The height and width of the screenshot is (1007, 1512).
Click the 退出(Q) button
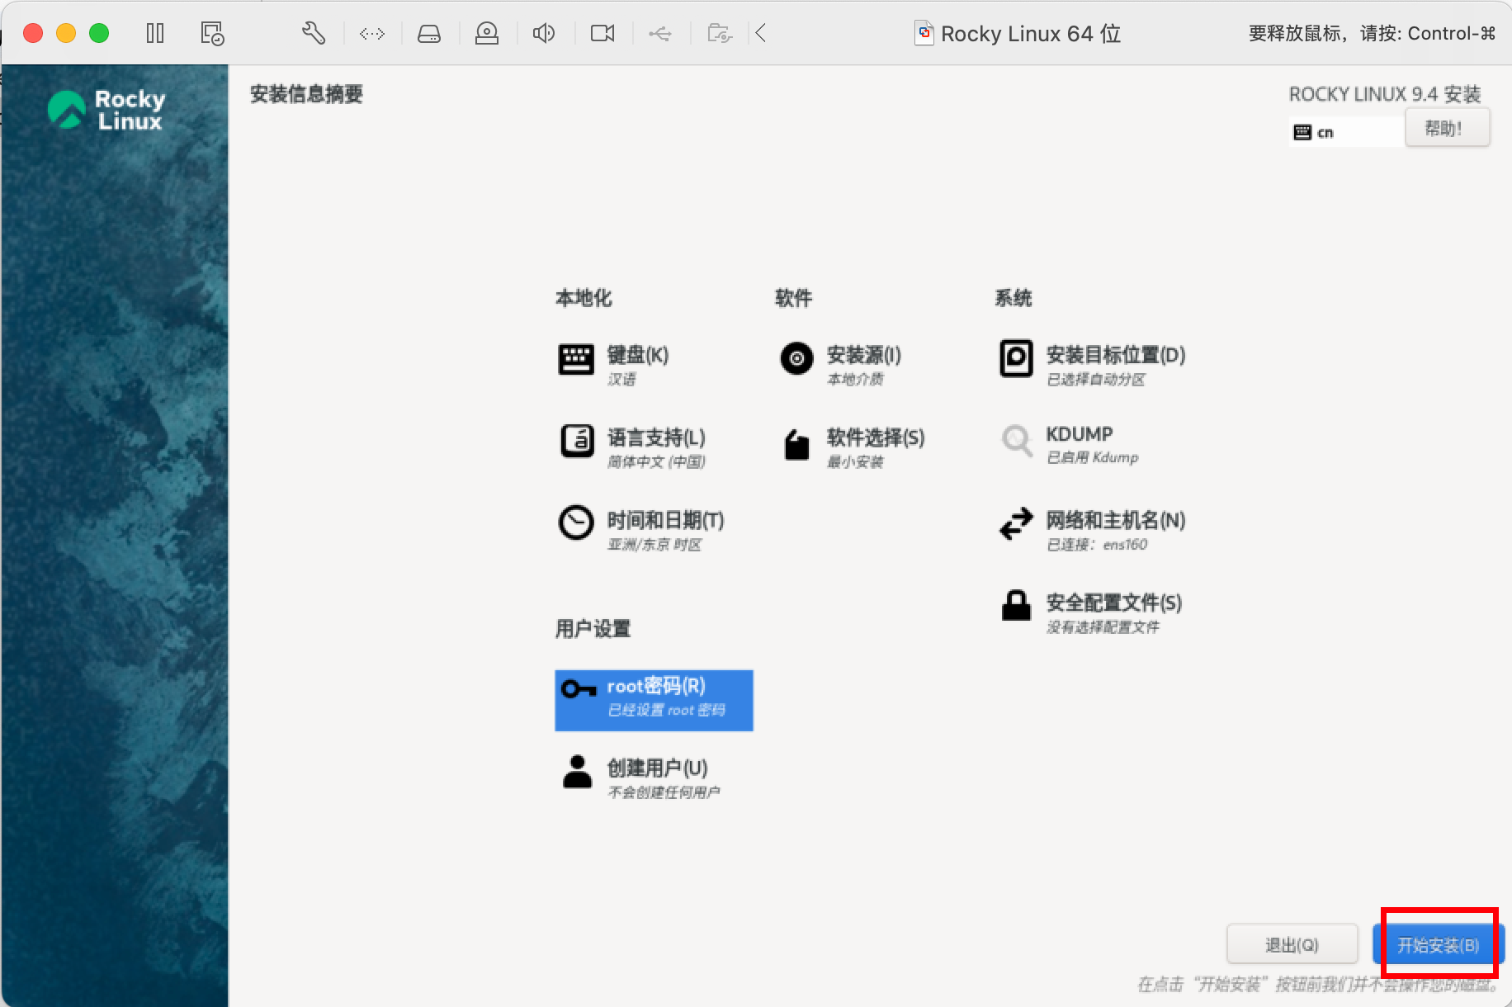[x=1292, y=944]
